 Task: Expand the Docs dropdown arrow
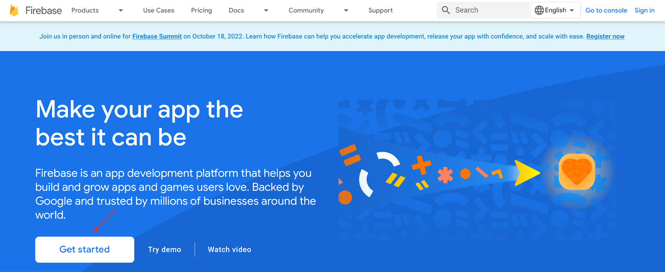pyautogui.click(x=266, y=10)
